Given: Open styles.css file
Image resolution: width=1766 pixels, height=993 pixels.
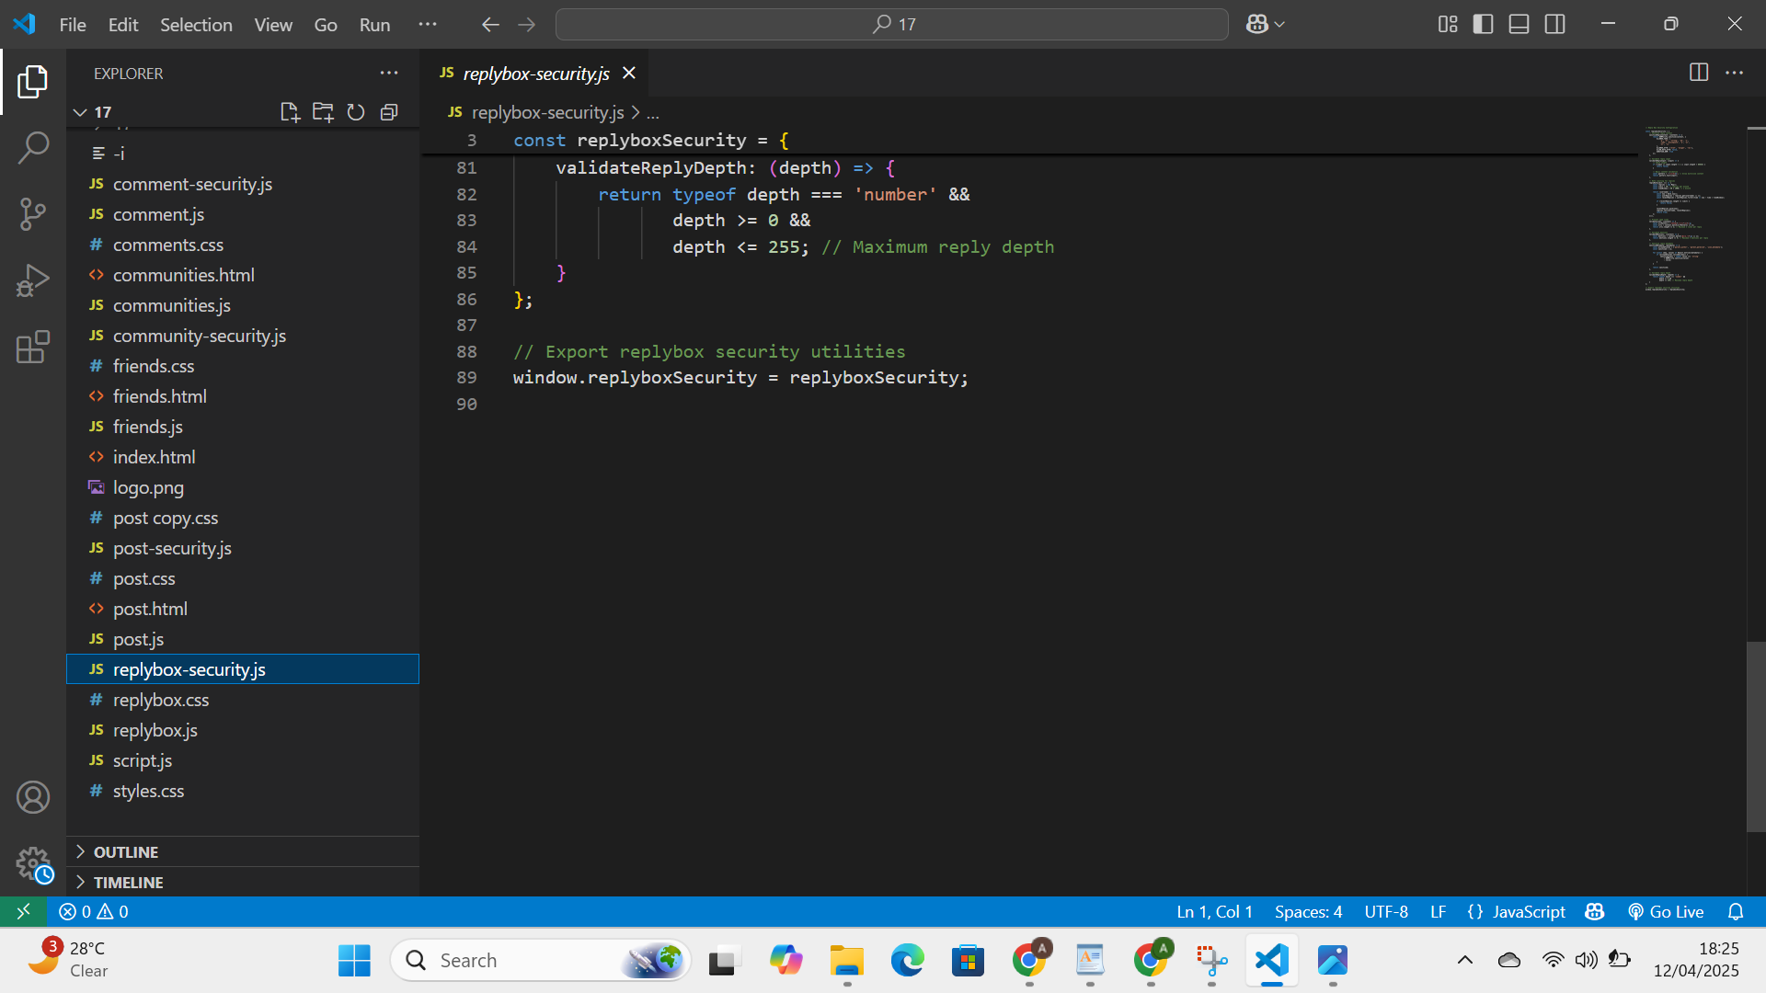Looking at the screenshot, I should [x=243, y=791].
